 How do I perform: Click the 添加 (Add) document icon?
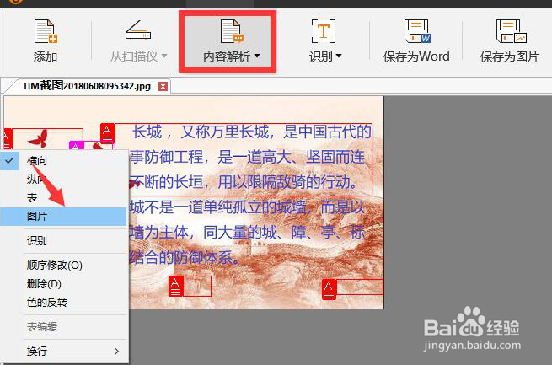(46, 31)
